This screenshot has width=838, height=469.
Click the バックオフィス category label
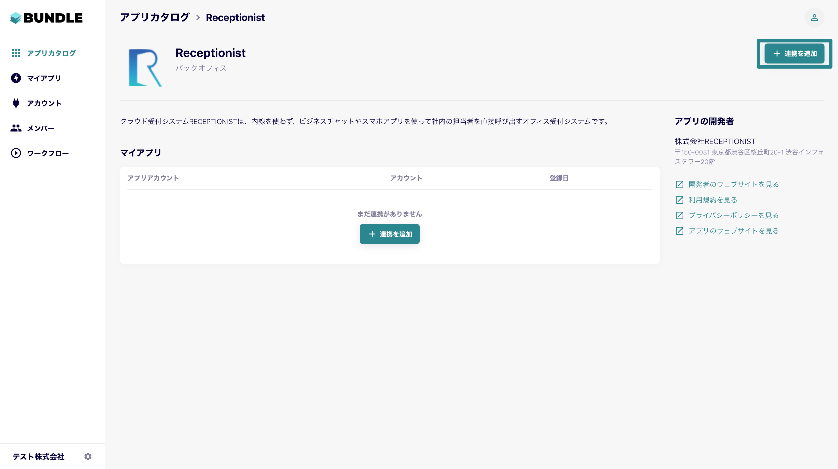201,68
